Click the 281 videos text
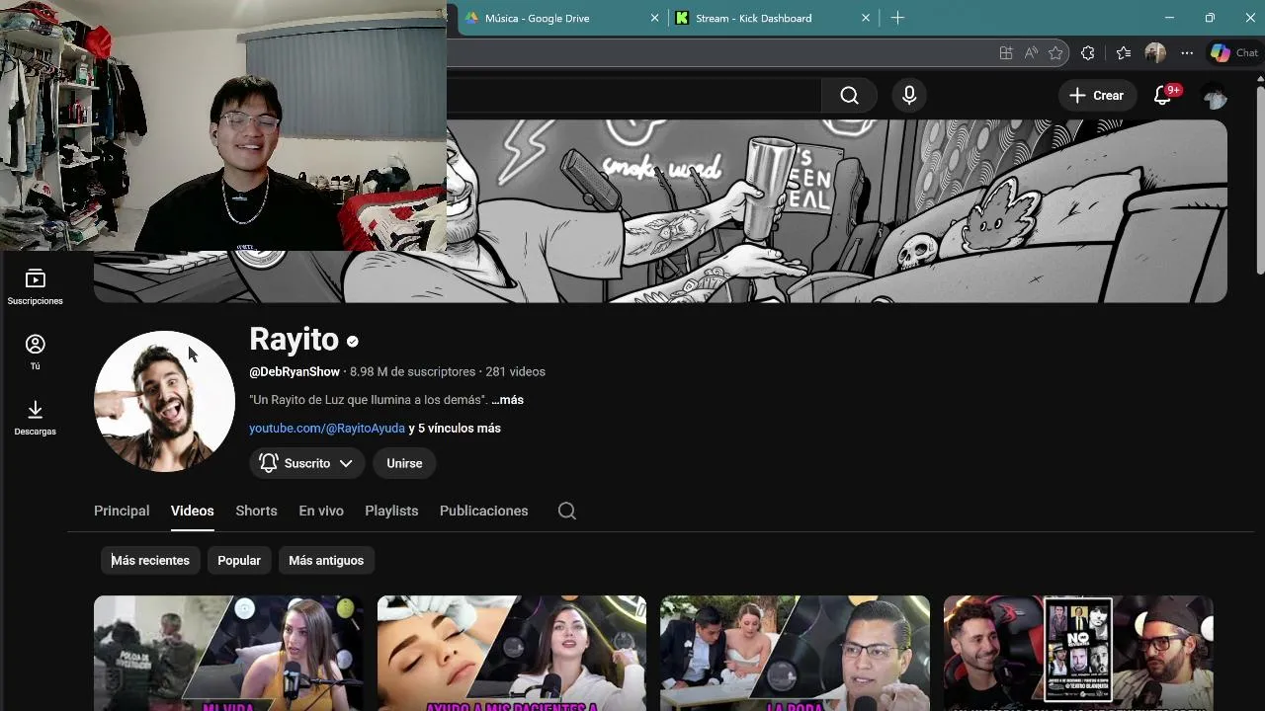Viewport: 1265px width, 711px height. (515, 372)
